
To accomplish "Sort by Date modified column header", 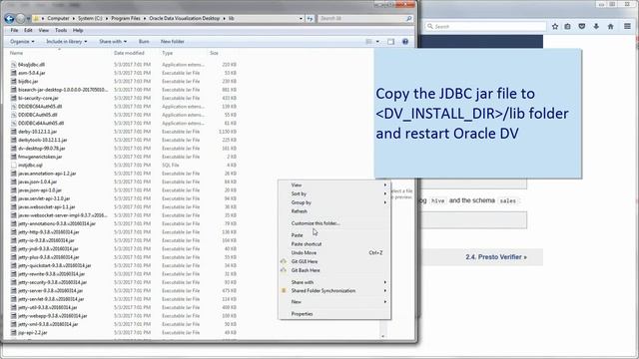I will point(129,53).
